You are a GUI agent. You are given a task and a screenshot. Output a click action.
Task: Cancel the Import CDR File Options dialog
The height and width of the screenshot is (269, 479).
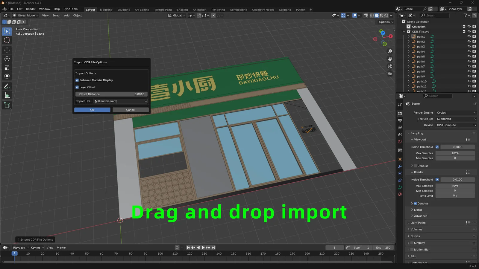(131, 110)
